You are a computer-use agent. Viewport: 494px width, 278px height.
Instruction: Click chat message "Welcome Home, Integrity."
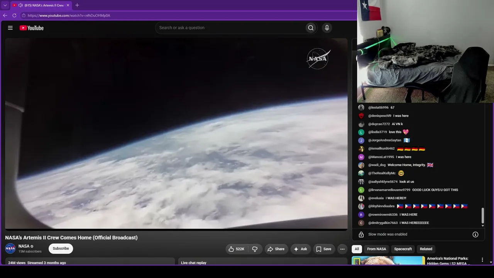click(407, 165)
